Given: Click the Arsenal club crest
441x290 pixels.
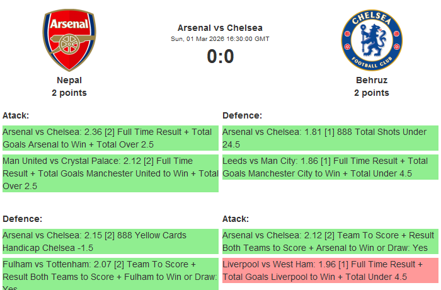Looking at the screenshot, I should pos(69,40).
